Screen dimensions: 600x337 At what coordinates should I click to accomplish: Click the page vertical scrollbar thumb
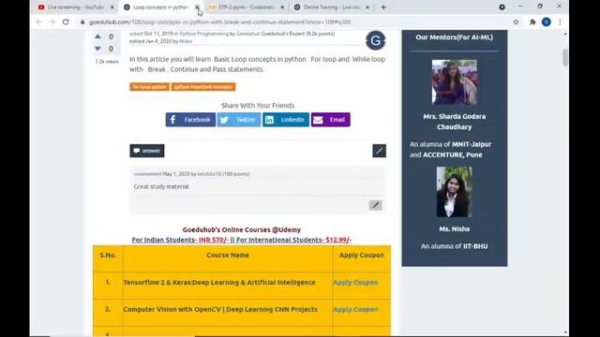pyautogui.click(x=565, y=57)
